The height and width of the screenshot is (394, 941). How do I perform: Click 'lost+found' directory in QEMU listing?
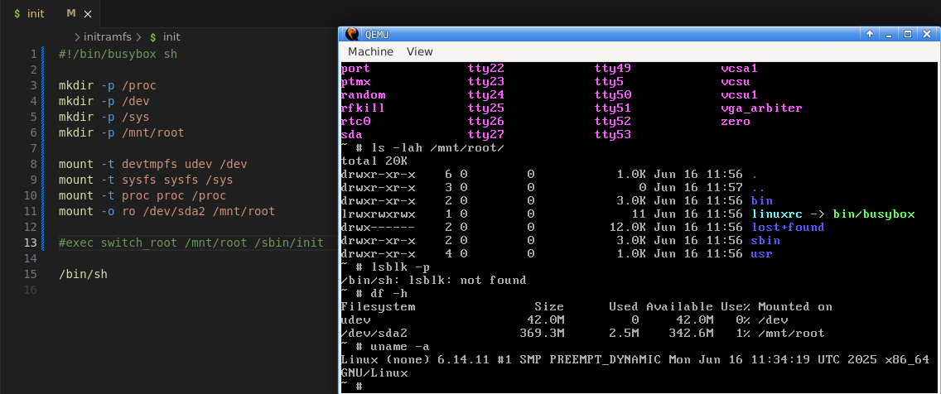click(x=788, y=228)
